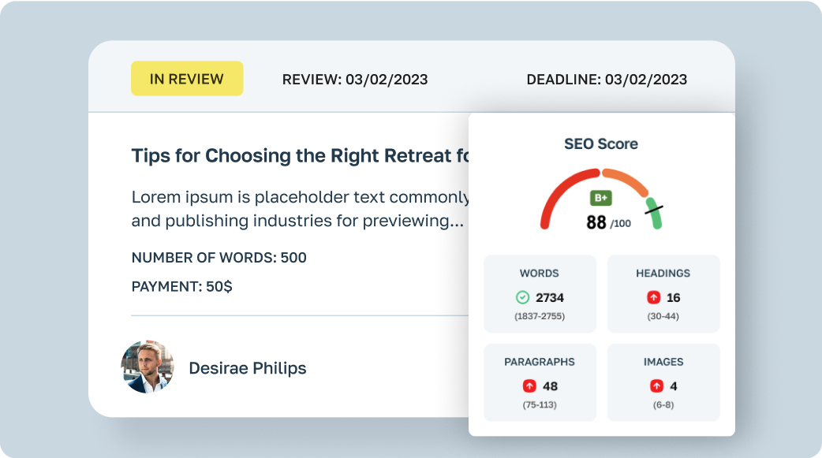Image resolution: width=822 pixels, height=458 pixels.
Task: Click the yellow IN REVIEW status badge
Action: point(187,79)
